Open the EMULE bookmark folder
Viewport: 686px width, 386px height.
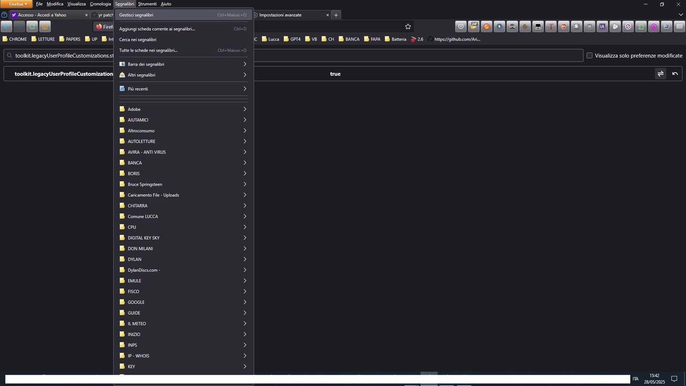click(x=183, y=280)
